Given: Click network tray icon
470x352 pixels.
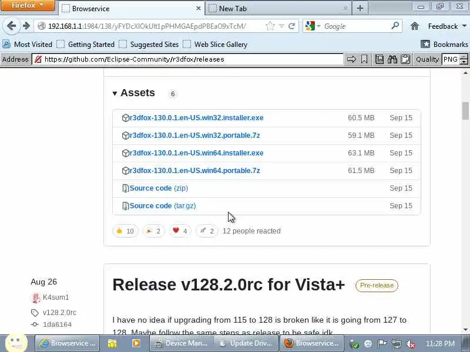Looking at the screenshot, I should [x=397, y=344].
